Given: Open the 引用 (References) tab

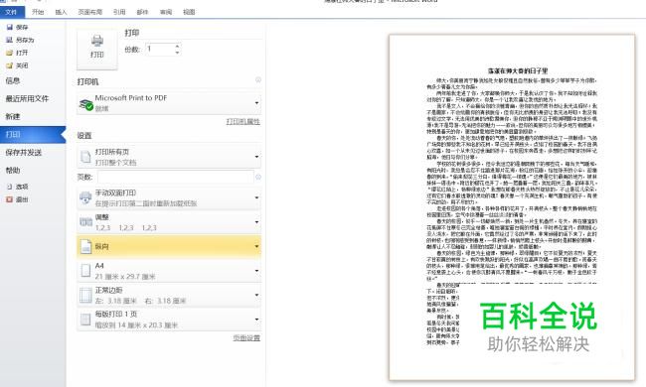Looking at the screenshot, I should tap(119, 12).
